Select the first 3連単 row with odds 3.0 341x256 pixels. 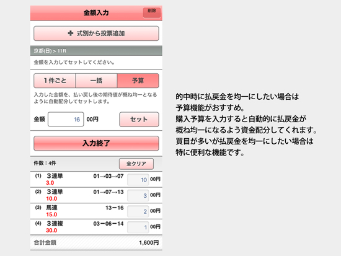96,179
